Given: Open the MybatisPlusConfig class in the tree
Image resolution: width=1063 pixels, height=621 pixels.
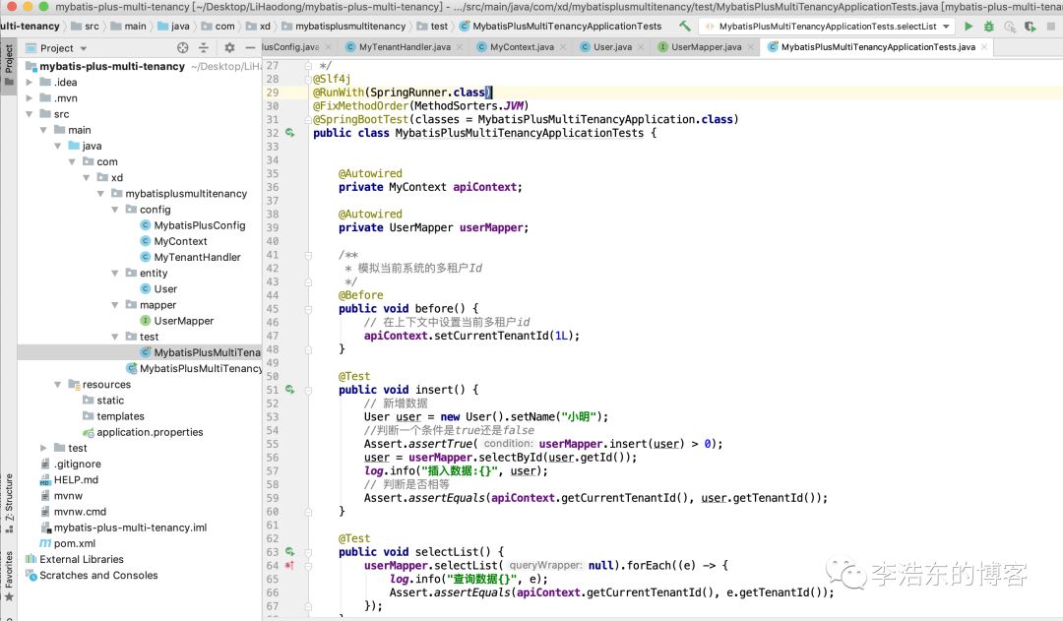Looking at the screenshot, I should click(x=199, y=225).
